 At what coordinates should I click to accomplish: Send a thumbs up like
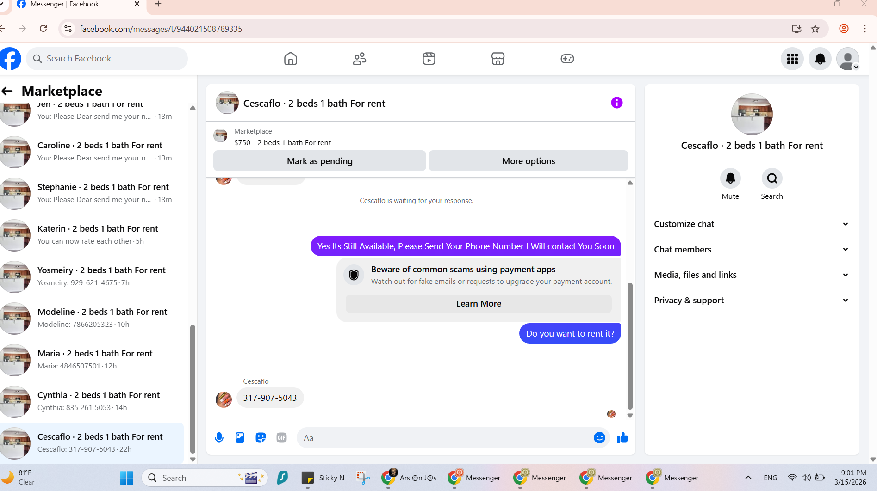(x=622, y=437)
